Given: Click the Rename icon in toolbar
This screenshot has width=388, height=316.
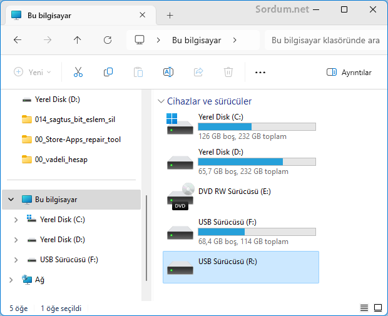Looking at the screenshot, I should click(x=168, y=72).
